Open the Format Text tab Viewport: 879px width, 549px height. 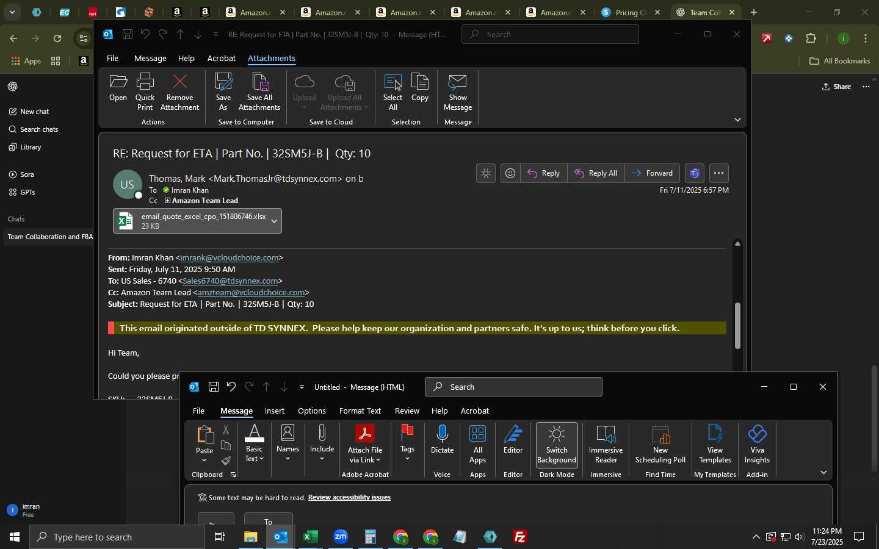coord(360,411)
